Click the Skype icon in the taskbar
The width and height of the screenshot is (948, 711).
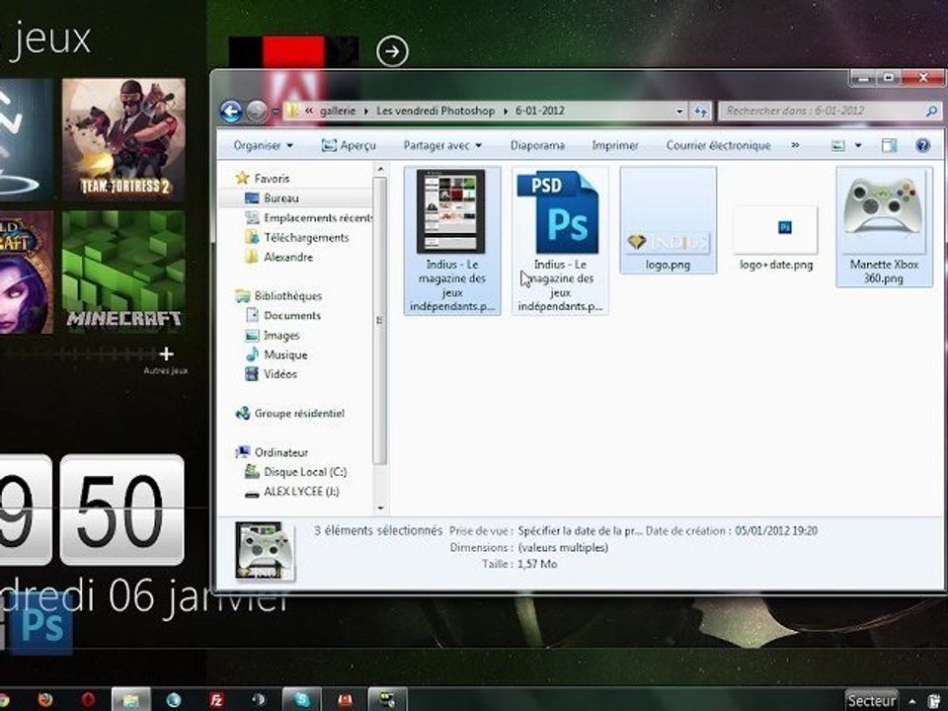tap(301, 700)
